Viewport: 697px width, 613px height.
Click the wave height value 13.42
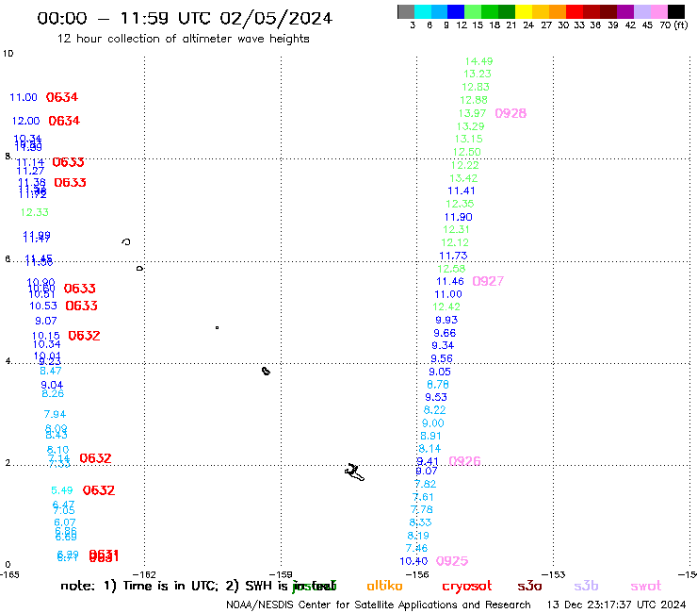click(463, 178)
